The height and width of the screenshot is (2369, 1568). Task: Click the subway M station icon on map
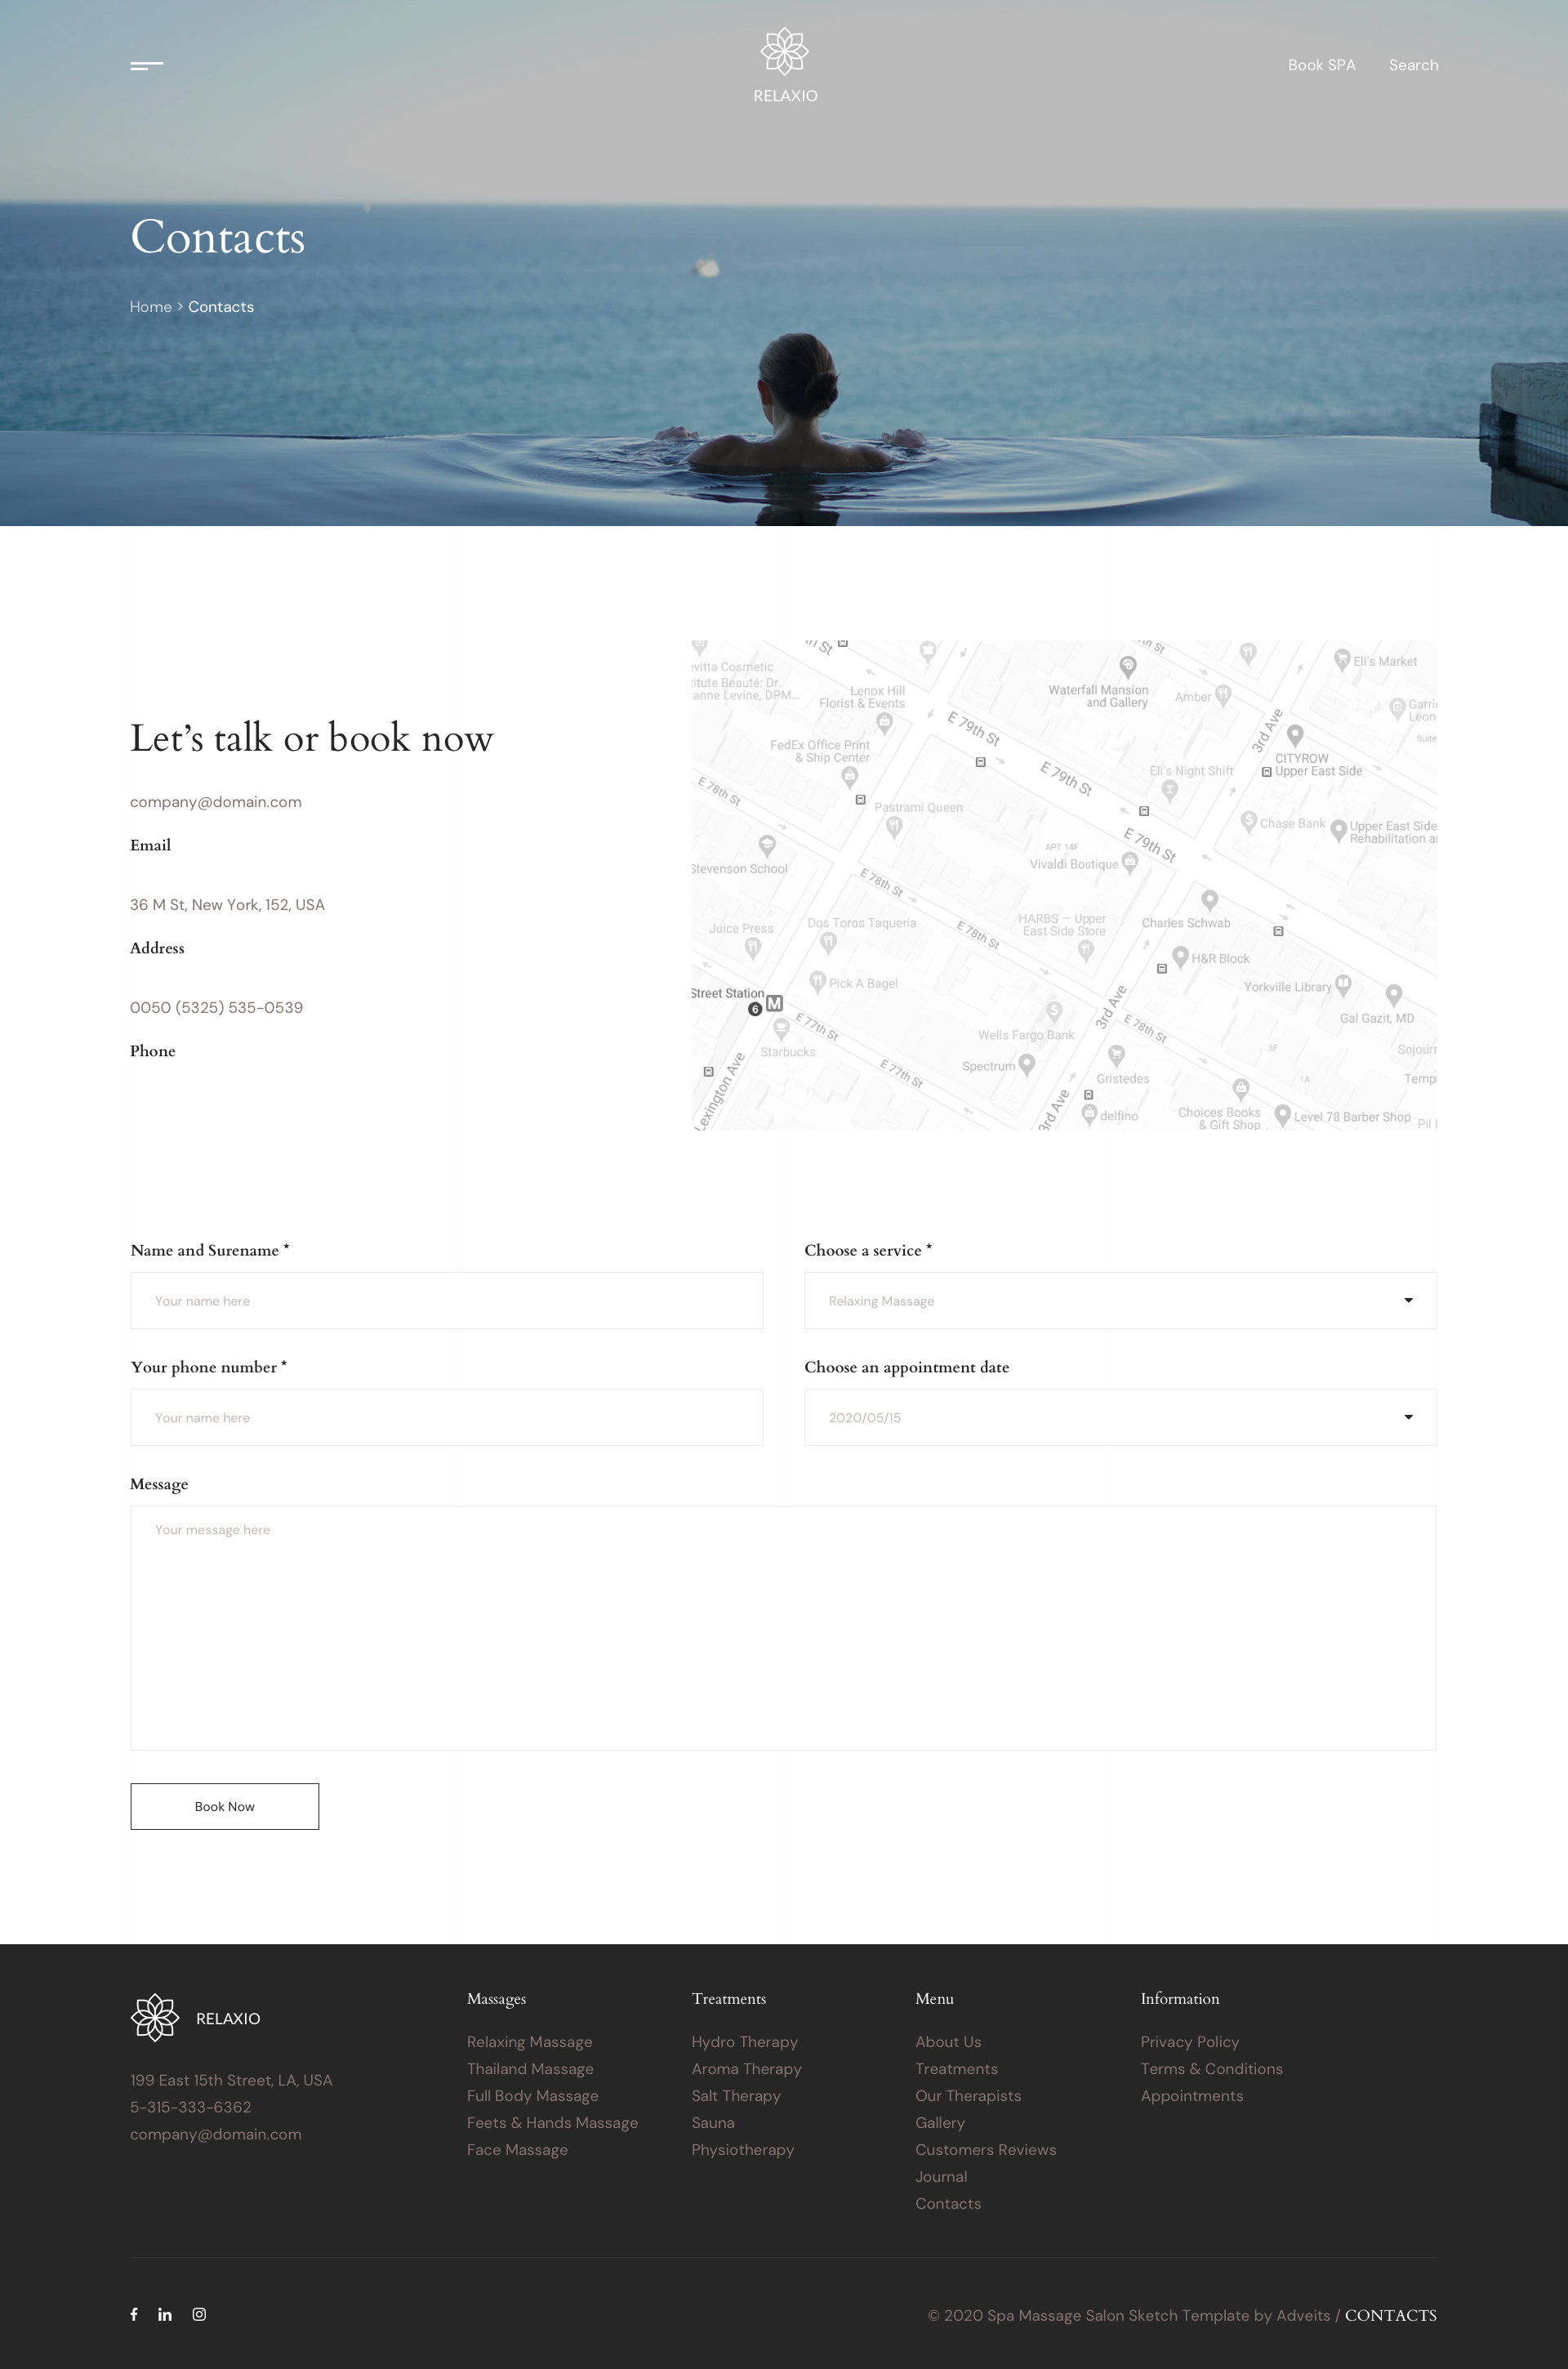point(774,1003)
